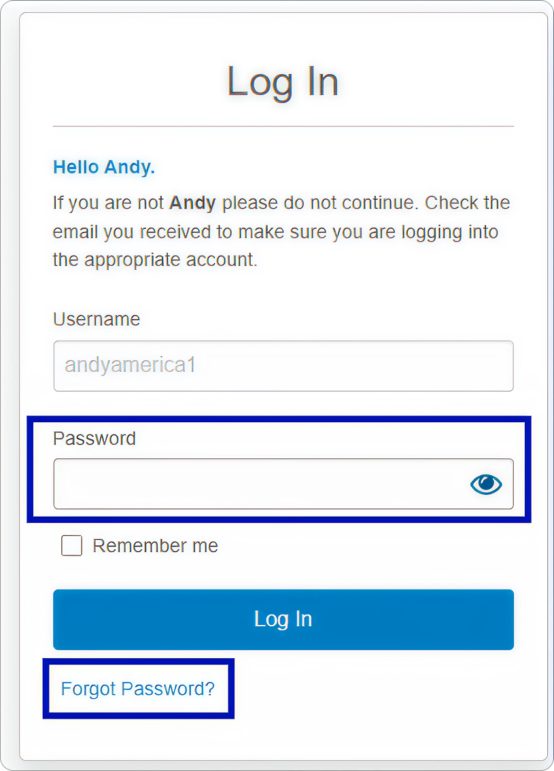The image size is (554, 771).
Task: Click 'If you are not' opening words
Action: (x=108, y=203)
